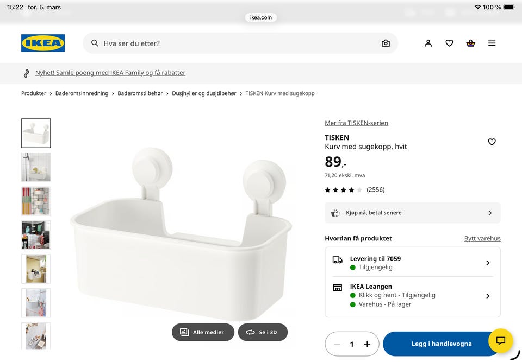Open Mer fra TISKEN-serien link
Viewport: 522px width, 362px height.
[356, 123]
